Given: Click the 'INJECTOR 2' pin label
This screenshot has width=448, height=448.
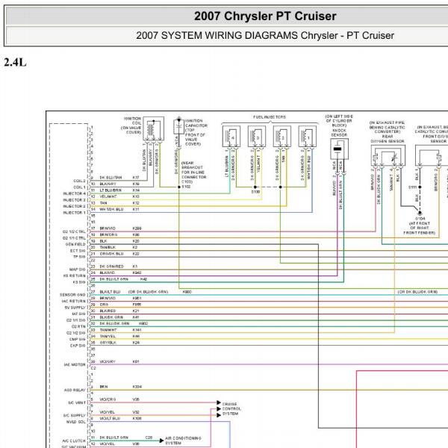Looking at the screenshot, I should pos(74,206).
